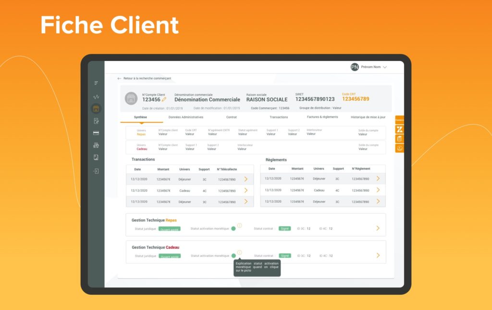Open the Cadeau règlement row chevron
492x310 pixels.
tap(378, 190)
